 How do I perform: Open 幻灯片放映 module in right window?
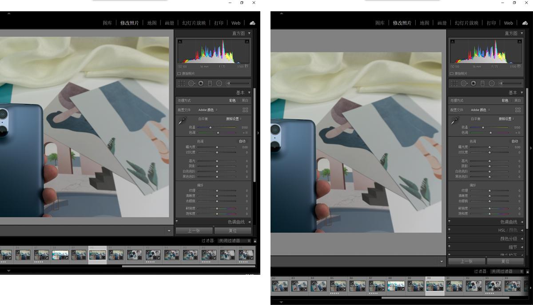(466, 23)
